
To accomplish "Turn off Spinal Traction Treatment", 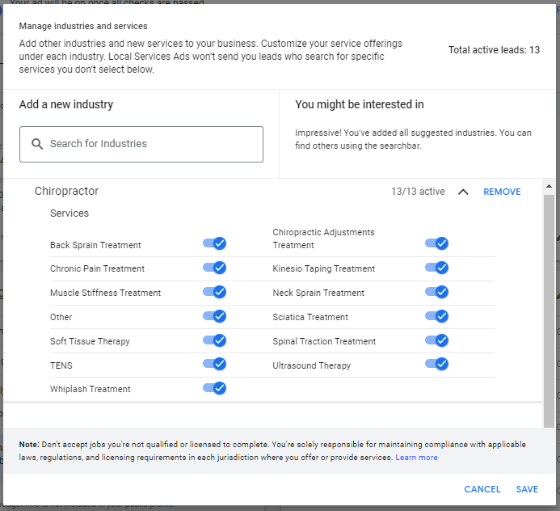I will pos(436,341).
